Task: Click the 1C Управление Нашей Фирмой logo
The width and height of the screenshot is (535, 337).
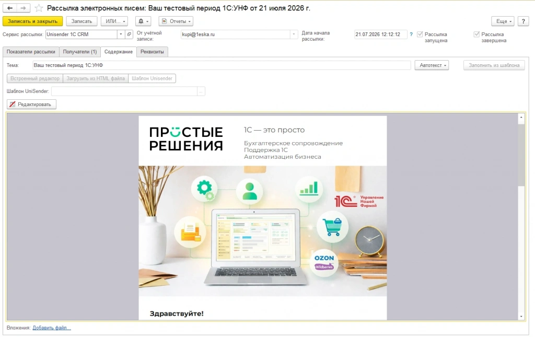Action: pos(359,202)
